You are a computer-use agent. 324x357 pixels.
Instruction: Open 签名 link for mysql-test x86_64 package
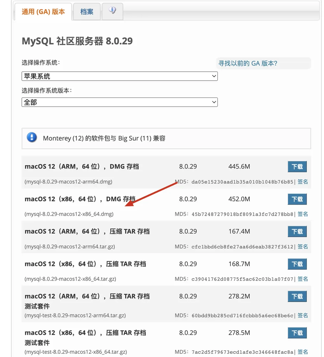pyautogui.click(x=303, y=352)
